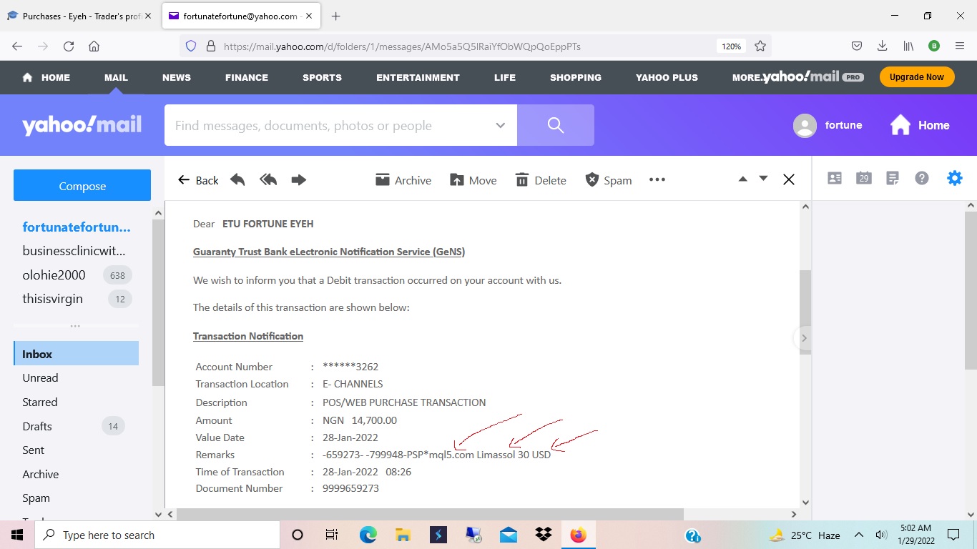Click the purple search magnifier button
The width and height of the screenshot is (977, 549).
pyautogui.click(x=556, y=125)
